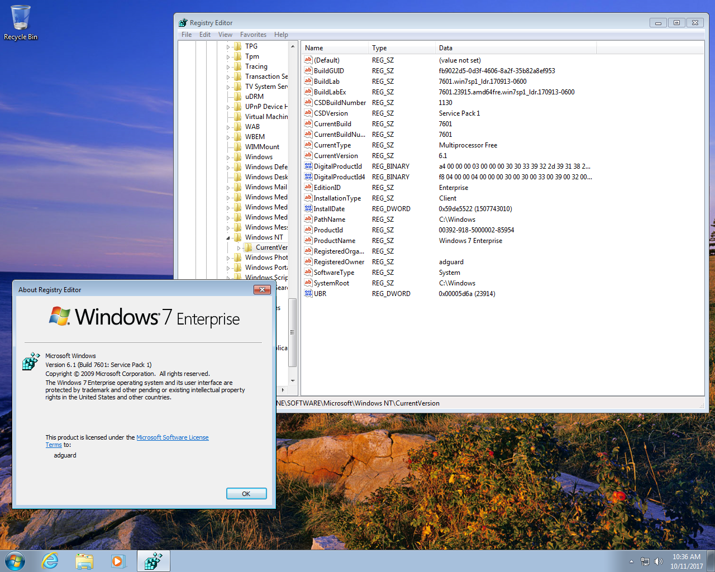Click the string icon beside CSDVersion
The width and height of the screenshot is (715, 572).
[308, 113]
